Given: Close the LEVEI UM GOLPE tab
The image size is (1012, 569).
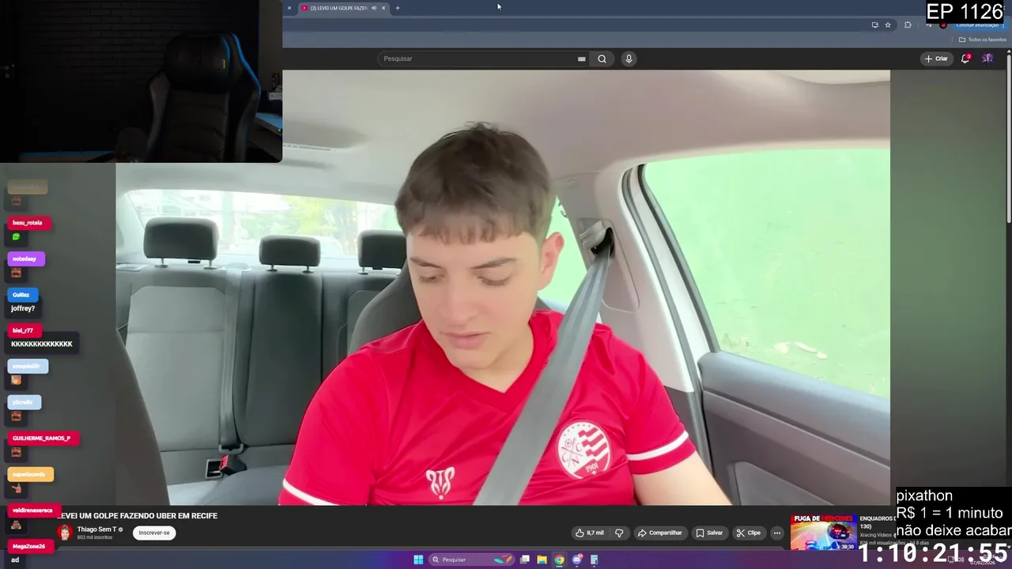Looking at the screenshot, I should point(383,8).
